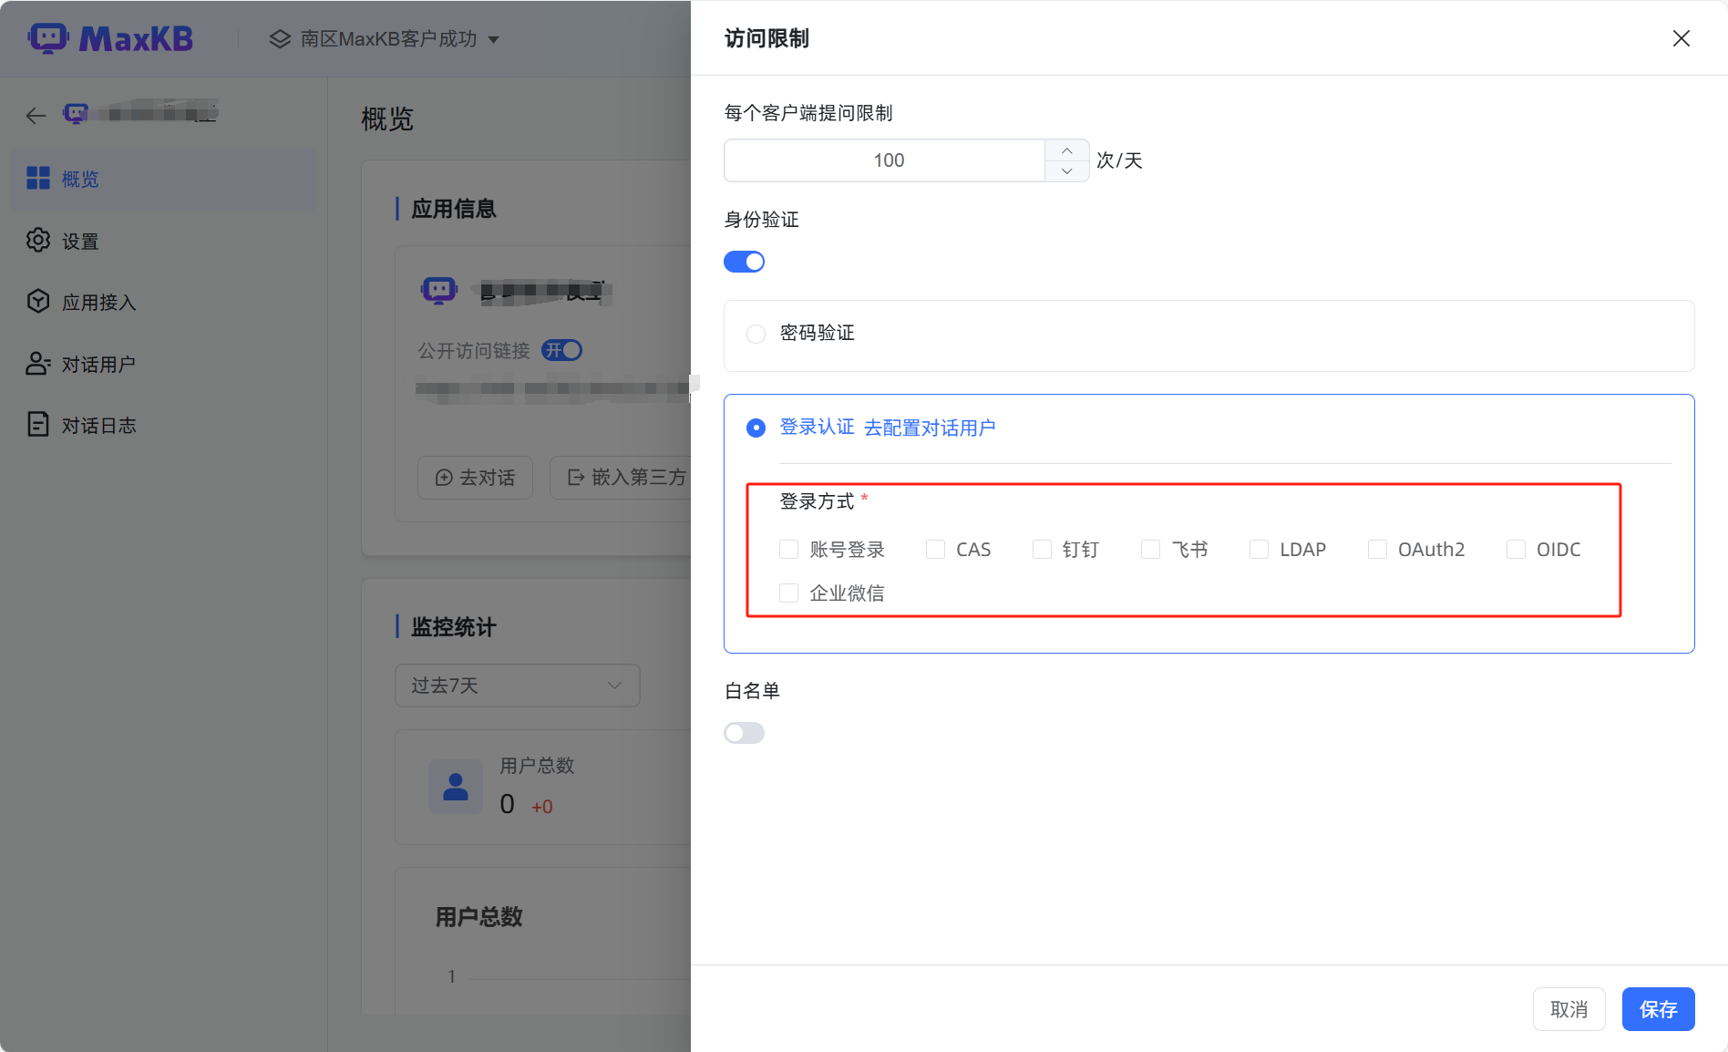Viewport: 1728px width, 1052px height.
Task: Close the 访问限制 panel with X
Action: [1682, 38]
